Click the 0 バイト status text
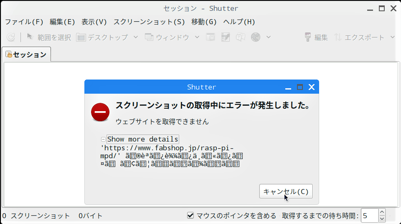This screenshot has height=224, width=401. click(90, 216)
